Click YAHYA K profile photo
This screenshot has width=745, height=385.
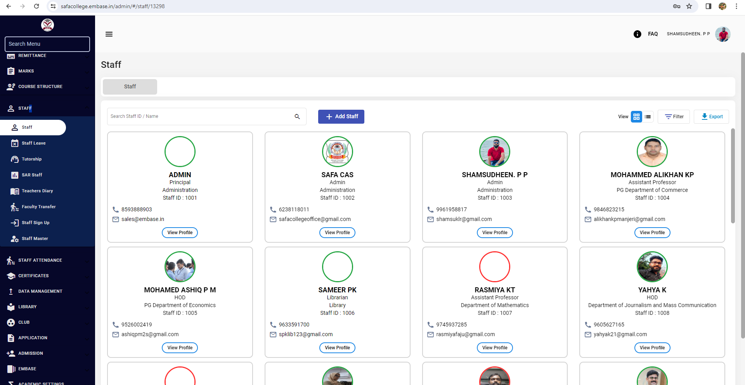[x=652, y=267]
